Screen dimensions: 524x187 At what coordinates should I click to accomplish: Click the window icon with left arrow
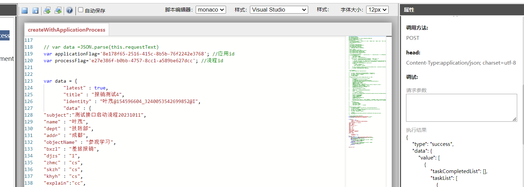tap(58, 11)
